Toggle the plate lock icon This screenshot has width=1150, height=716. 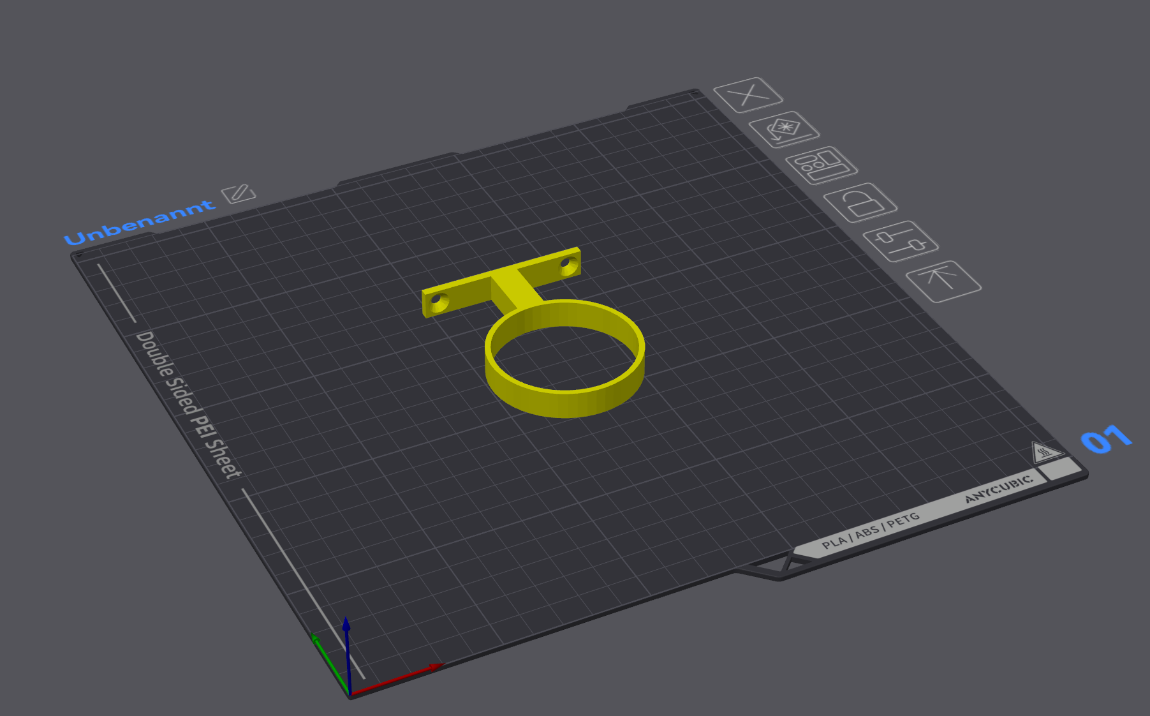tap(860, 203)
